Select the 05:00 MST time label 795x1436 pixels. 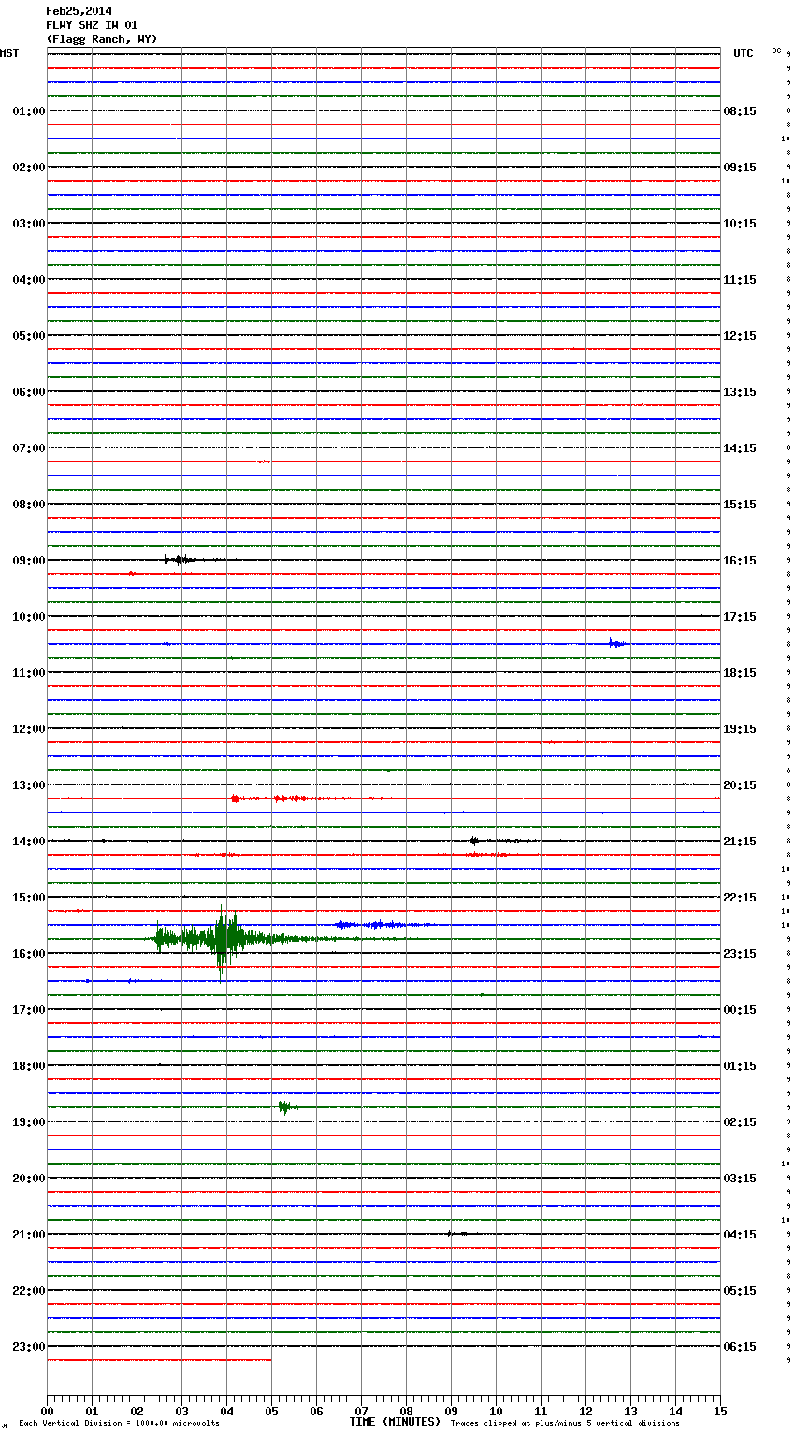[x=28, y=336]
